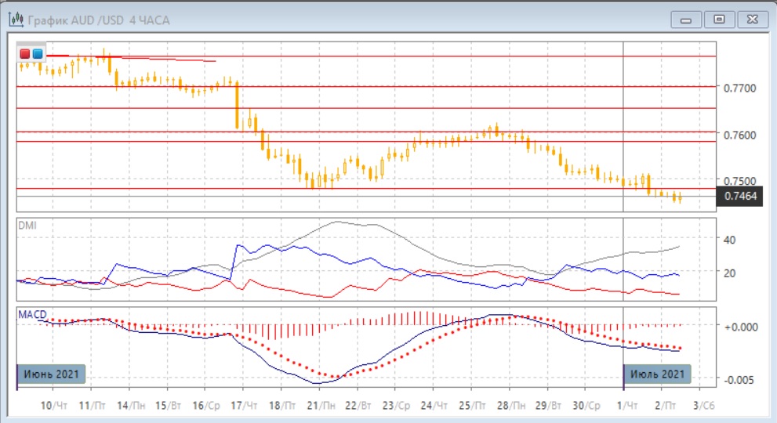Screen dimensions: 777x423
Task: Click the 10/Чт date label
Action: pyautogui.click(x=53, y=406)
